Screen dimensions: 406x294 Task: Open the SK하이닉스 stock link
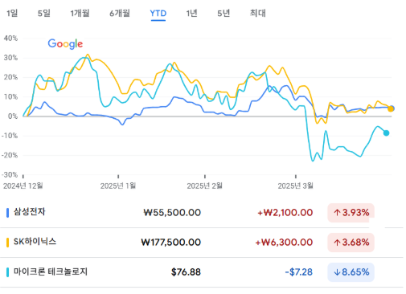click(35, 242)
